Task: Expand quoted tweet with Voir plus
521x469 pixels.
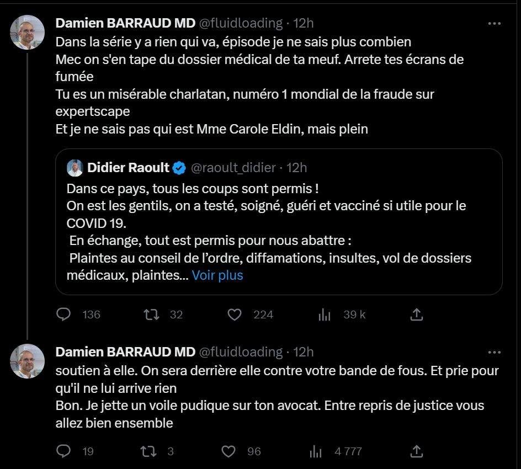Action: [x=217, y=275]
